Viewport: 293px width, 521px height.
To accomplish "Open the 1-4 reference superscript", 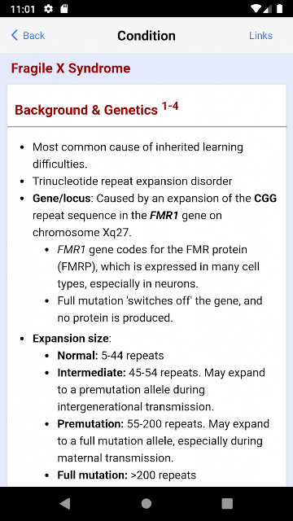I will pos(170,107).
